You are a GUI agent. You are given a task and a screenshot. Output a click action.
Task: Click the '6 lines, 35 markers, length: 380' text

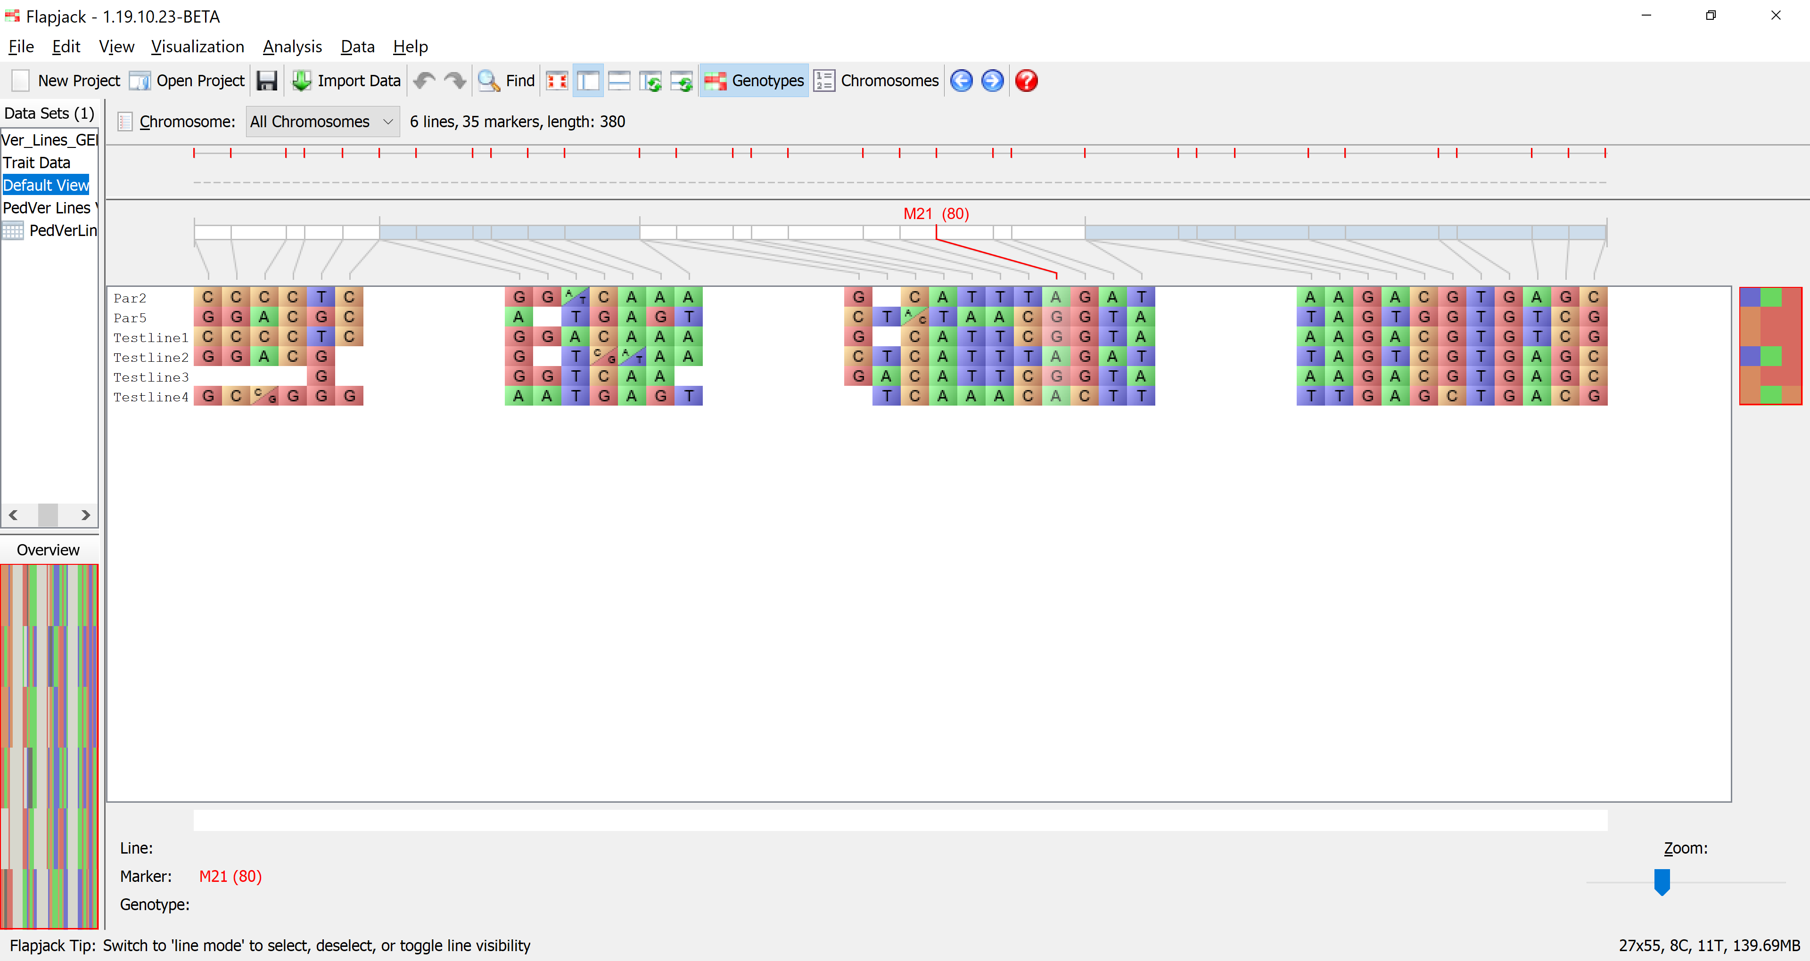click(517, 122)
